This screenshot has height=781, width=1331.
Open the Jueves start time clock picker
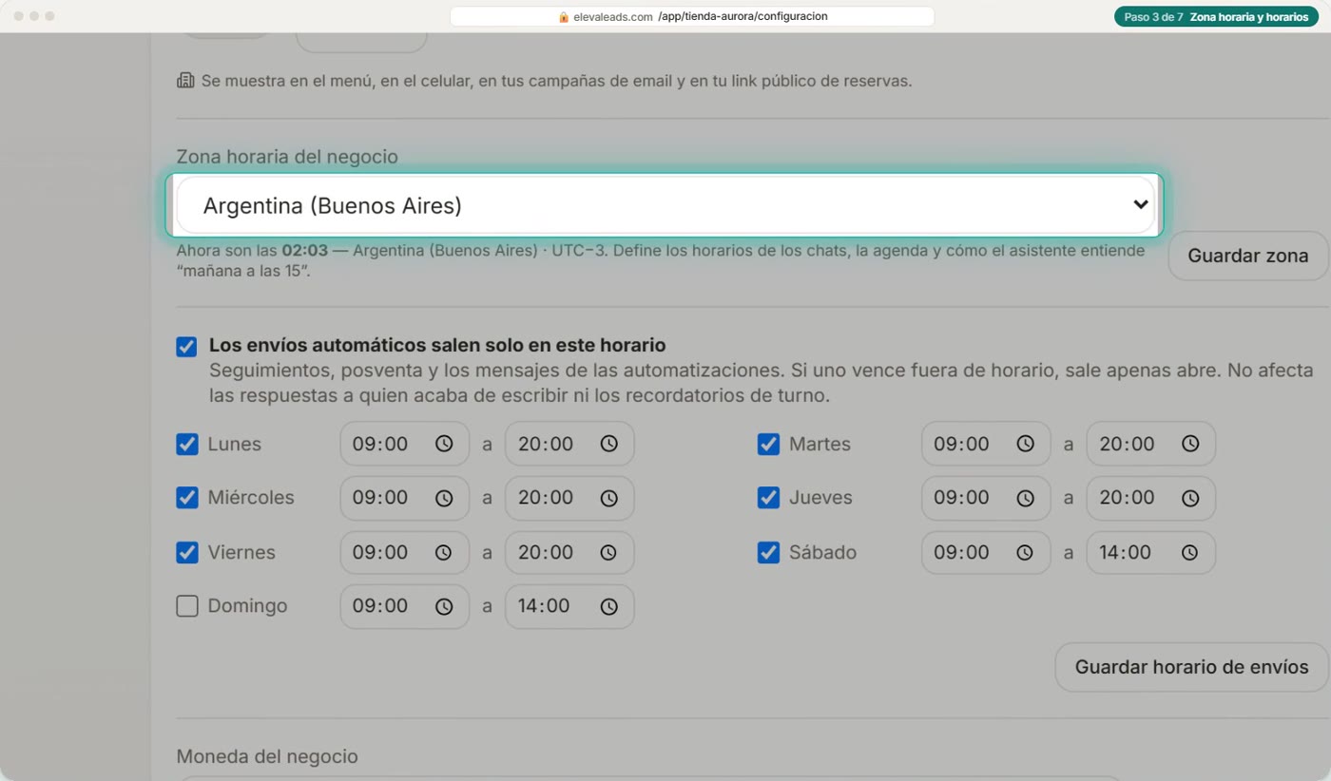click(x=1025, y=498)
